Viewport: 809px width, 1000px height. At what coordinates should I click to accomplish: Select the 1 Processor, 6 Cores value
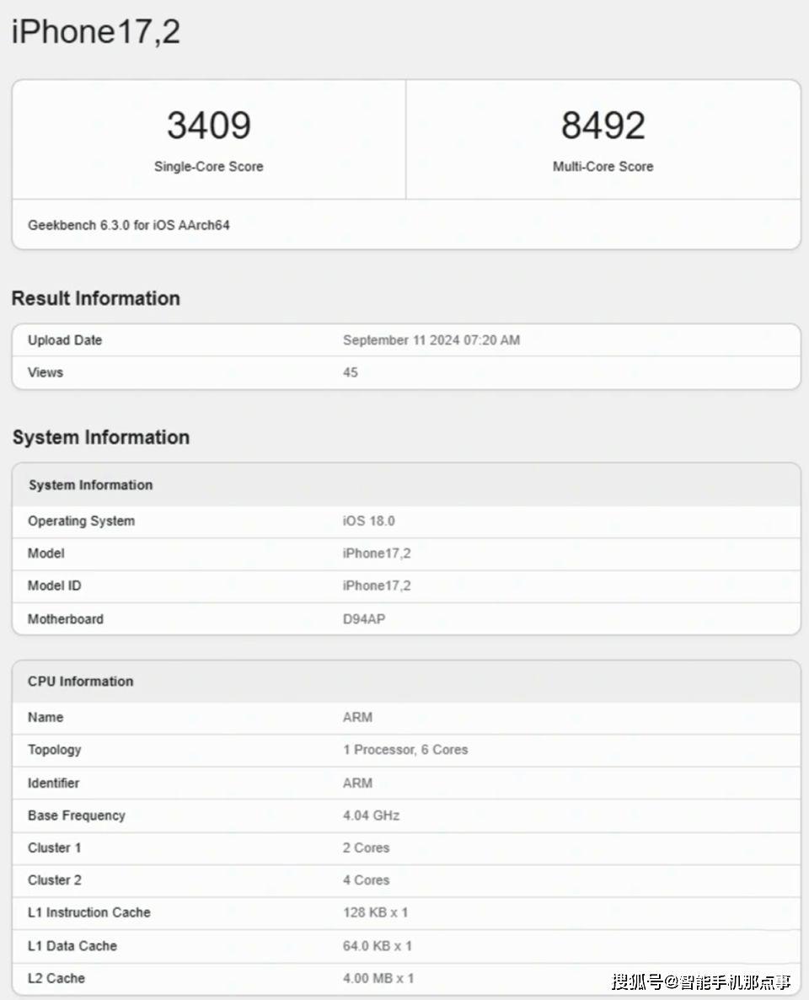coord(405,750)
